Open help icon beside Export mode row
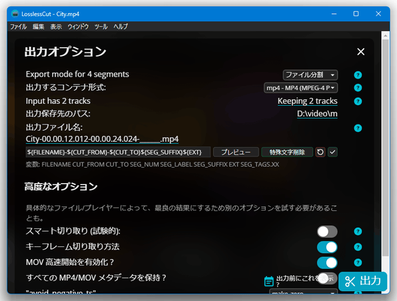 click(358, 75)
